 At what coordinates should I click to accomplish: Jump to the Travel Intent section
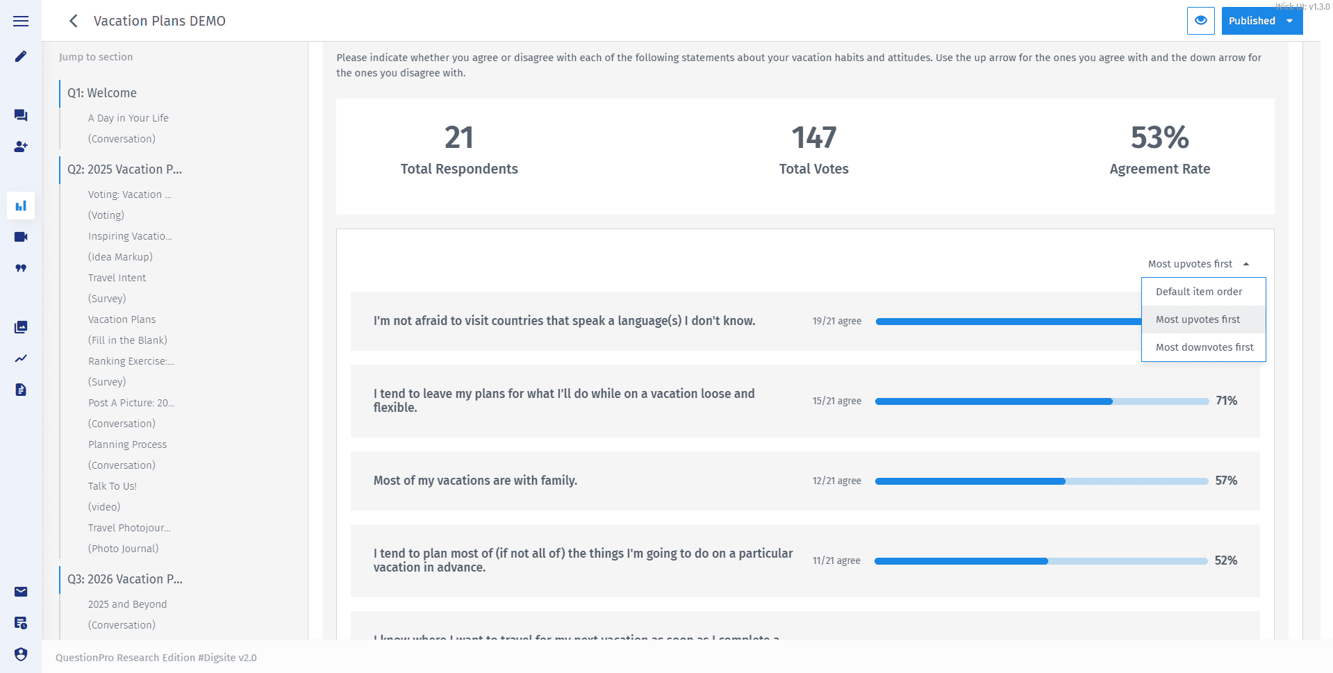coord(117,278)
